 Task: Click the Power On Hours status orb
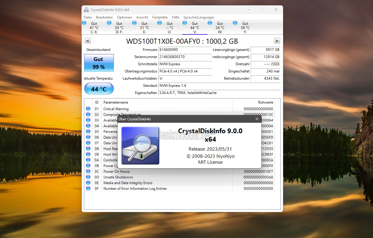click(x=88, y=172)
